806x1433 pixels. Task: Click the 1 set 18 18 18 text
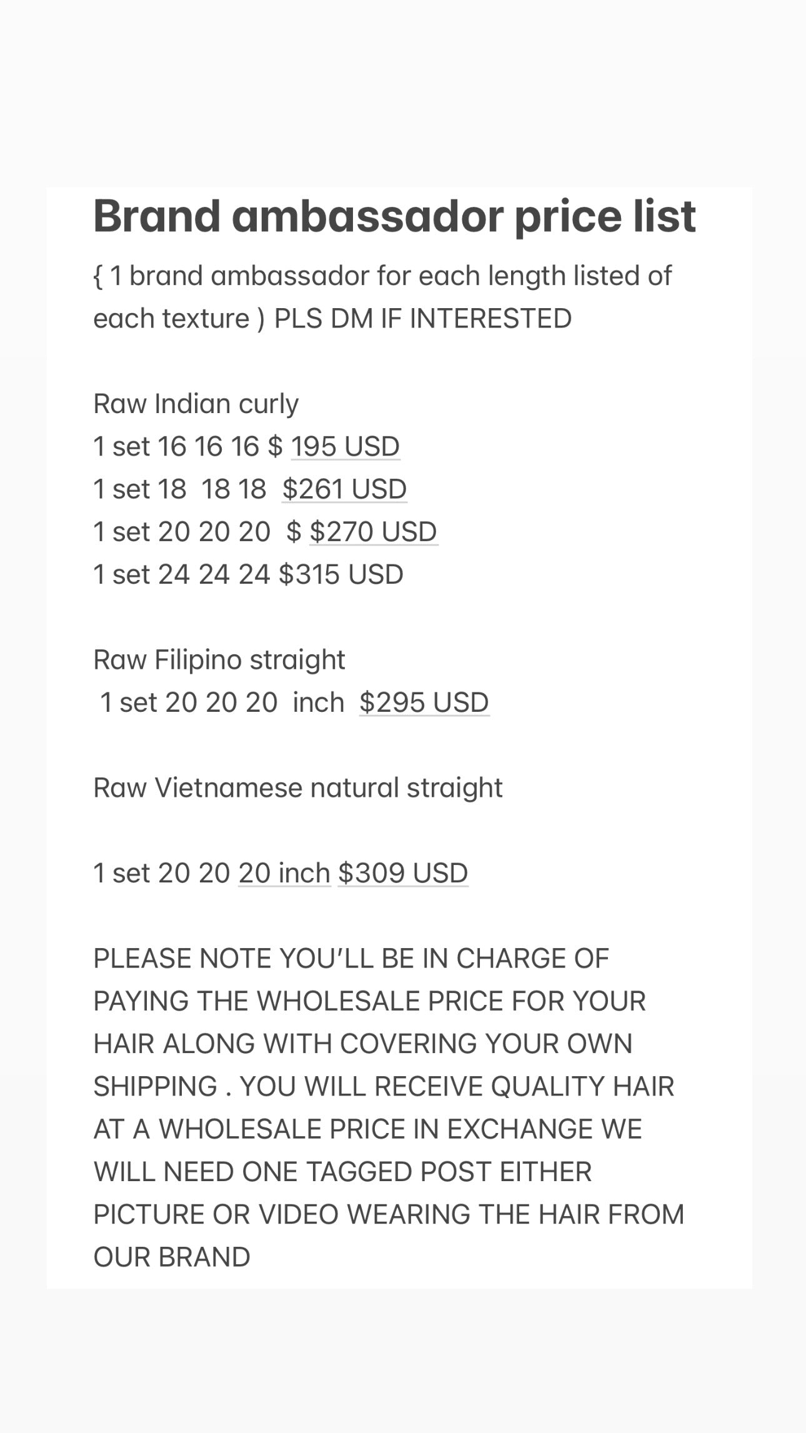pos(179,489)
